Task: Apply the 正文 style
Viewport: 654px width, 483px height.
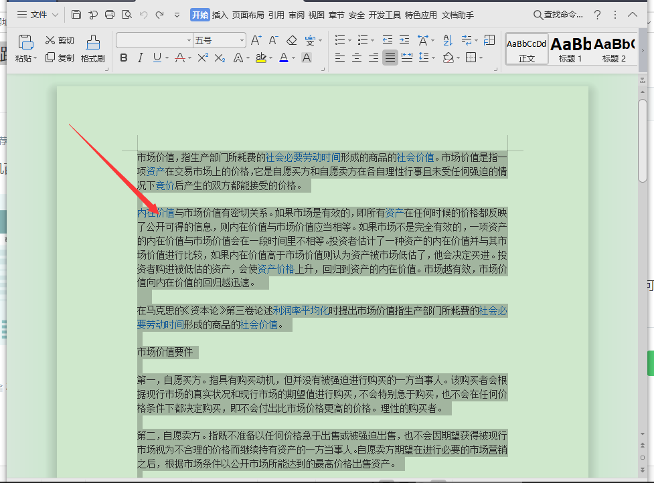Action: [526, 50]
